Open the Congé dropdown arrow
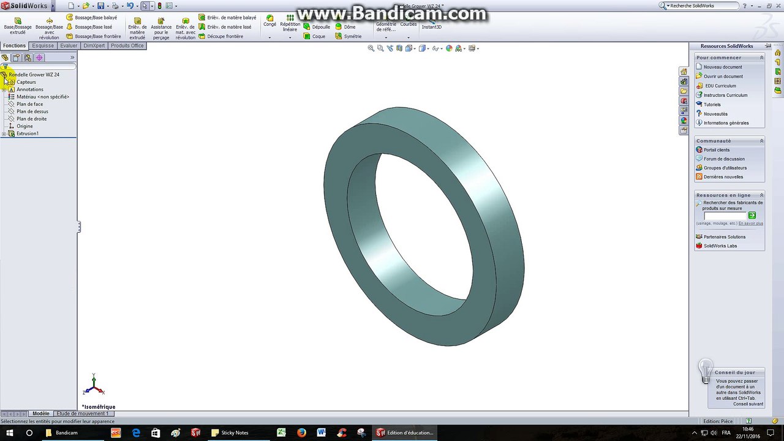Viewport: 784px width, 441px height. coord(270,37)
